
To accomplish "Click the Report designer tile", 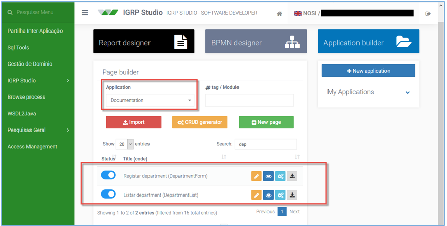I will point(144,42).
